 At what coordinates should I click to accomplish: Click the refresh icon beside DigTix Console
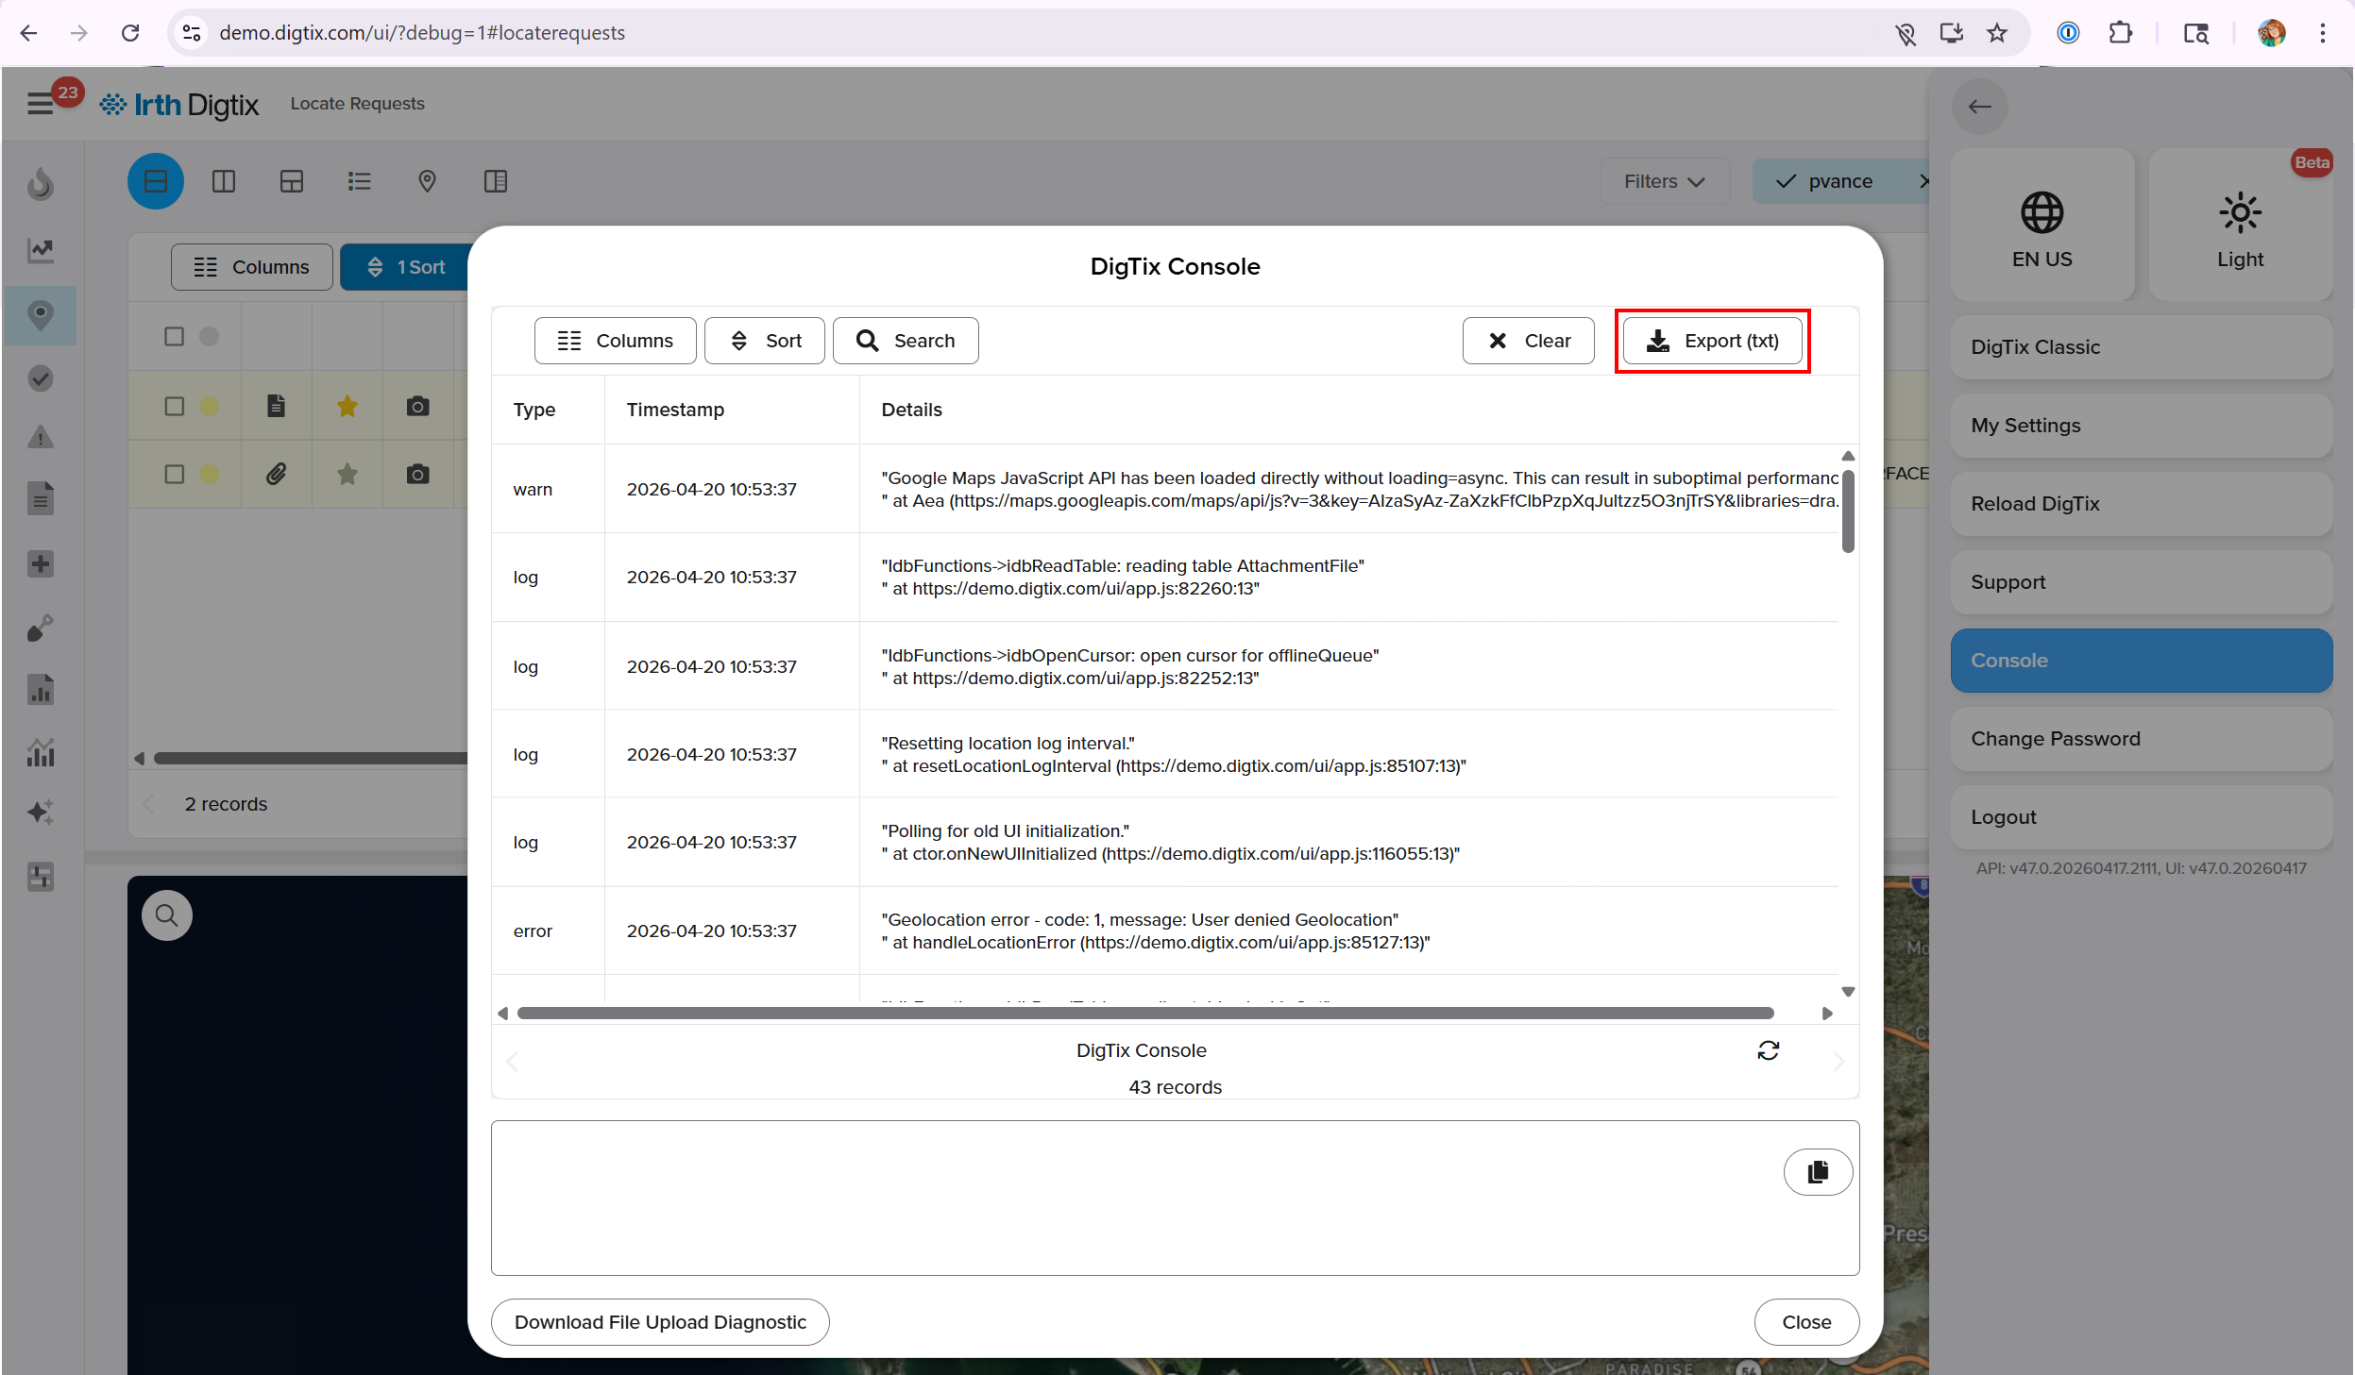click(x=1768, y=1050)
